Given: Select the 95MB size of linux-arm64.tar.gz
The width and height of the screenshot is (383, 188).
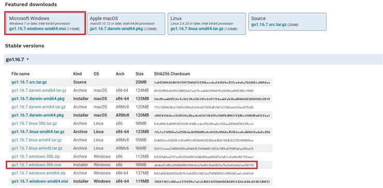Looking at the screenshot, I should coord(141,140).
